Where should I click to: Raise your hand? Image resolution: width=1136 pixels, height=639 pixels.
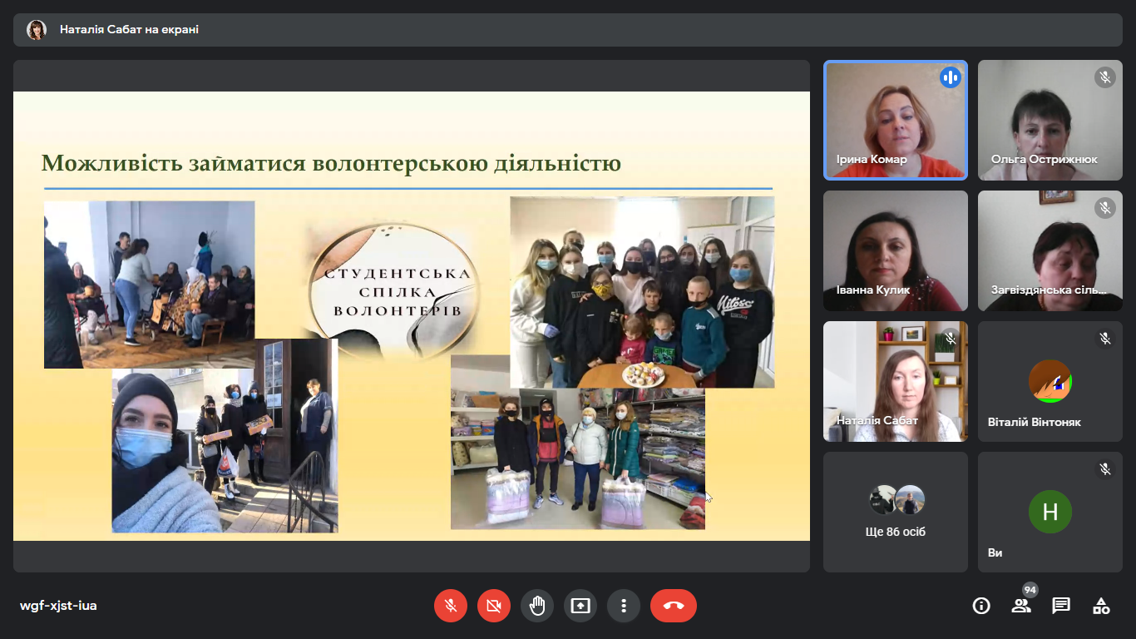537,606
